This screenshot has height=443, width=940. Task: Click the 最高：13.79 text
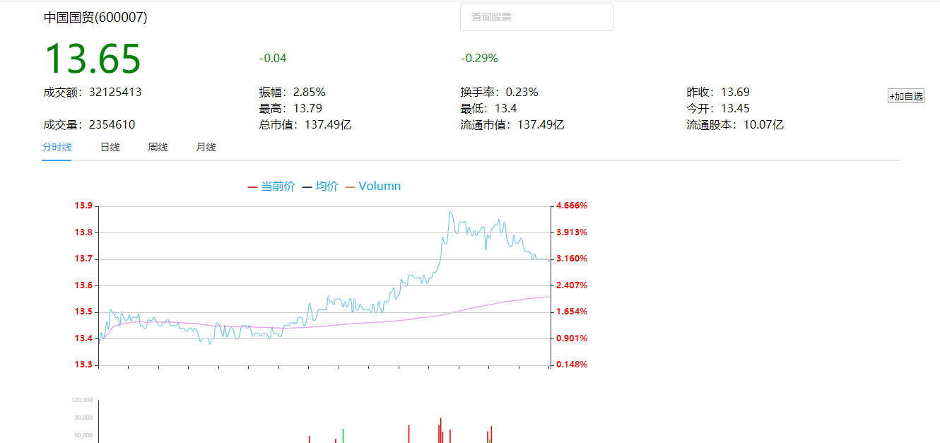(x=290, y=108)
